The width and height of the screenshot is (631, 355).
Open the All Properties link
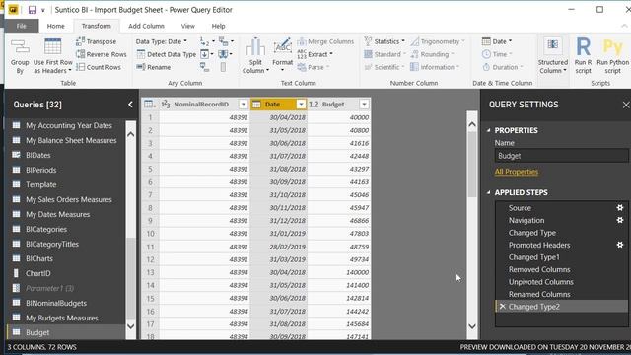point(517,172)
